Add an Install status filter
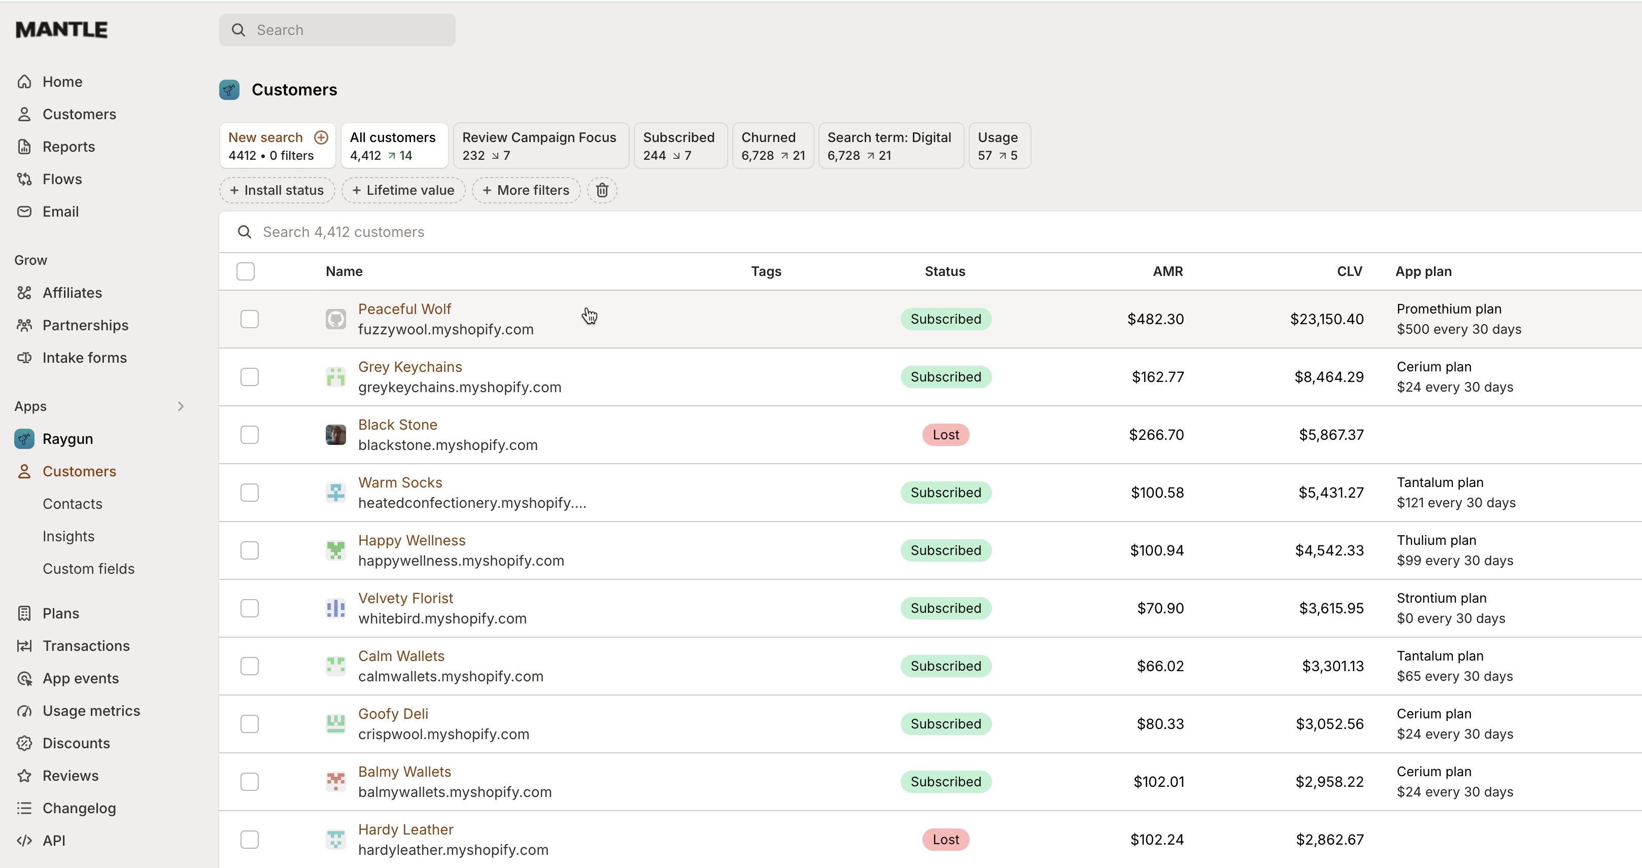The width and height of the screenshot is (1642, 868). [x=277, y=190]
